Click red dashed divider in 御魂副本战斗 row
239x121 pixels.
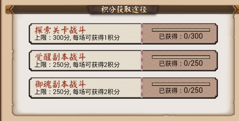[142, 88]
